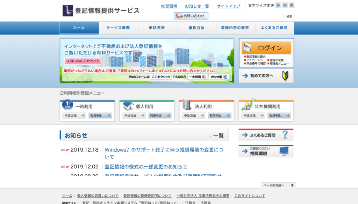Click the search text input field
The image size is (358, 204).
tap(247, 16)
